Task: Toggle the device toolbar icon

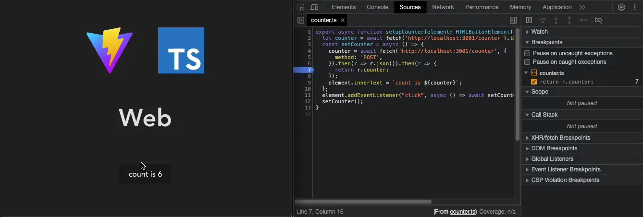Action: (x=314, y=7)
